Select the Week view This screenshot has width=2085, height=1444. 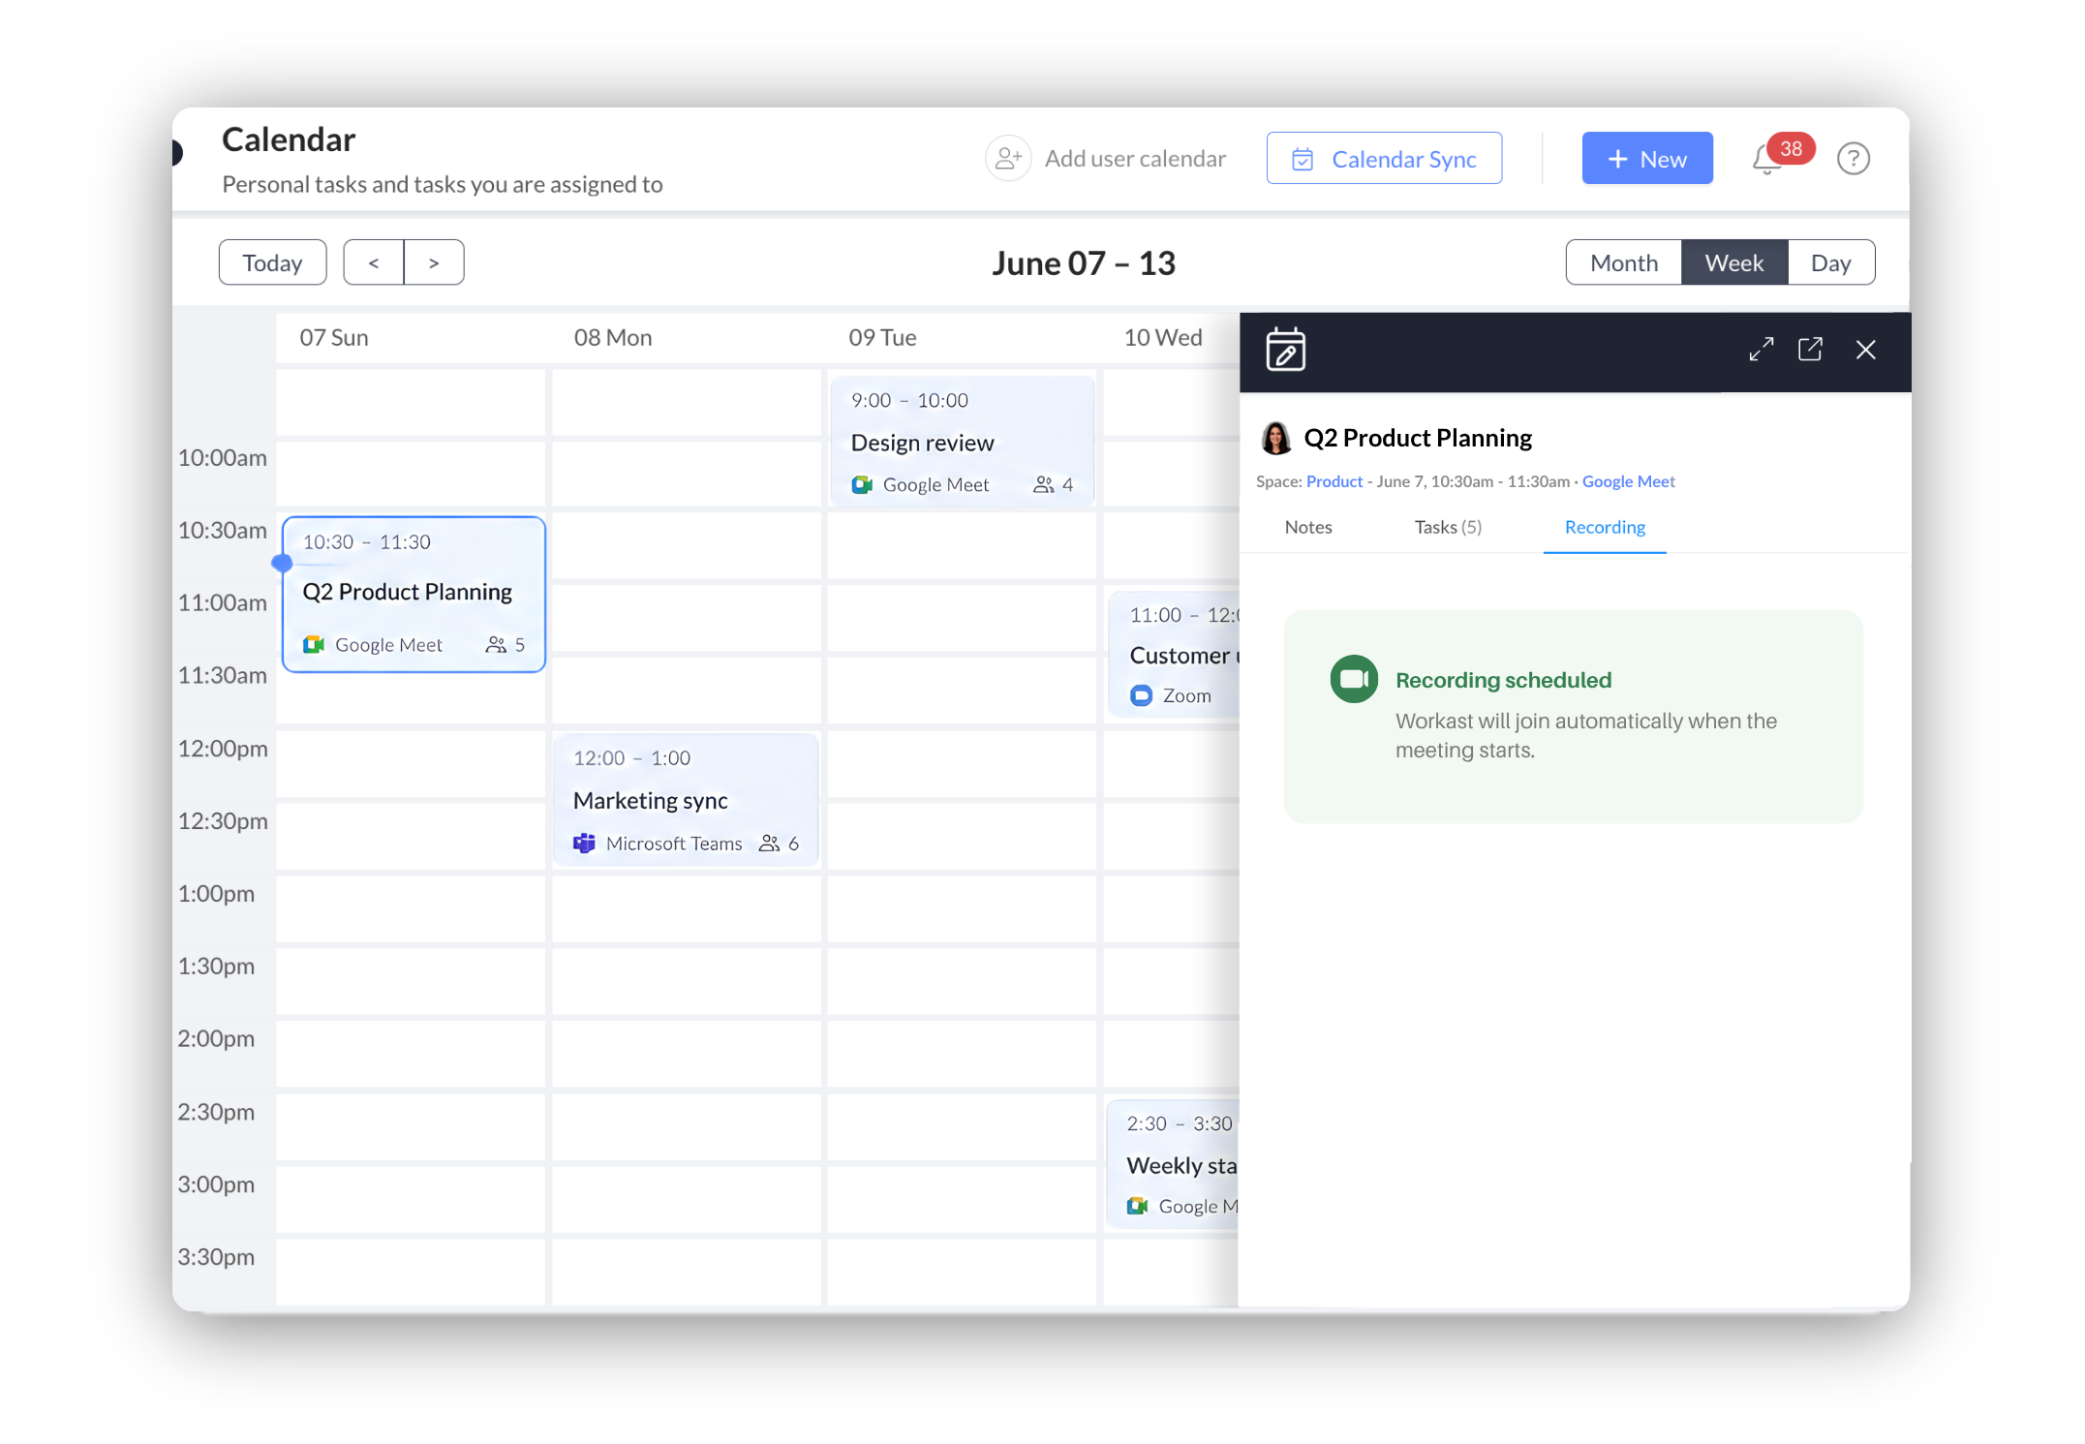tap(1733, 262)
